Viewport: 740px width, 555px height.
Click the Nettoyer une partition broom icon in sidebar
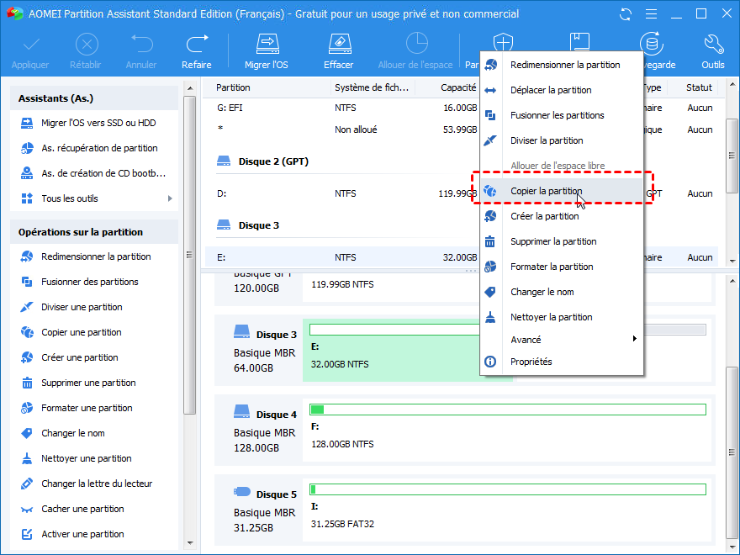27,458
